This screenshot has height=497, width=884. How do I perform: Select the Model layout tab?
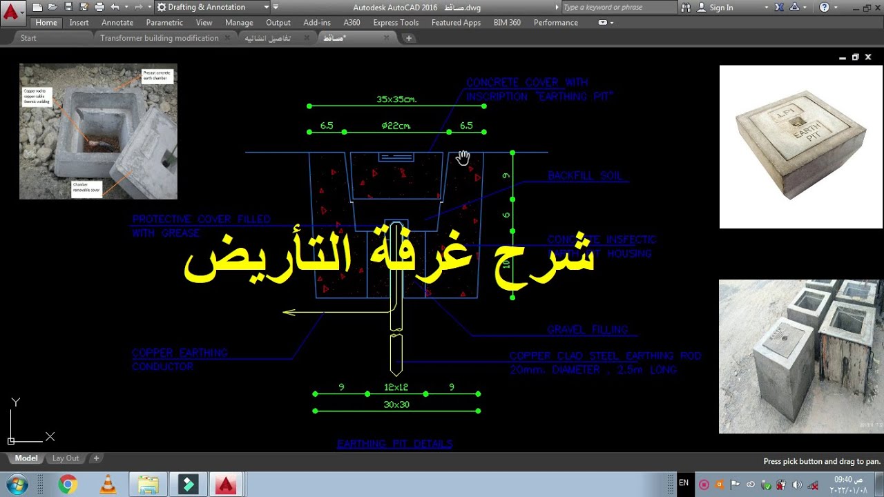click(26, 458)
